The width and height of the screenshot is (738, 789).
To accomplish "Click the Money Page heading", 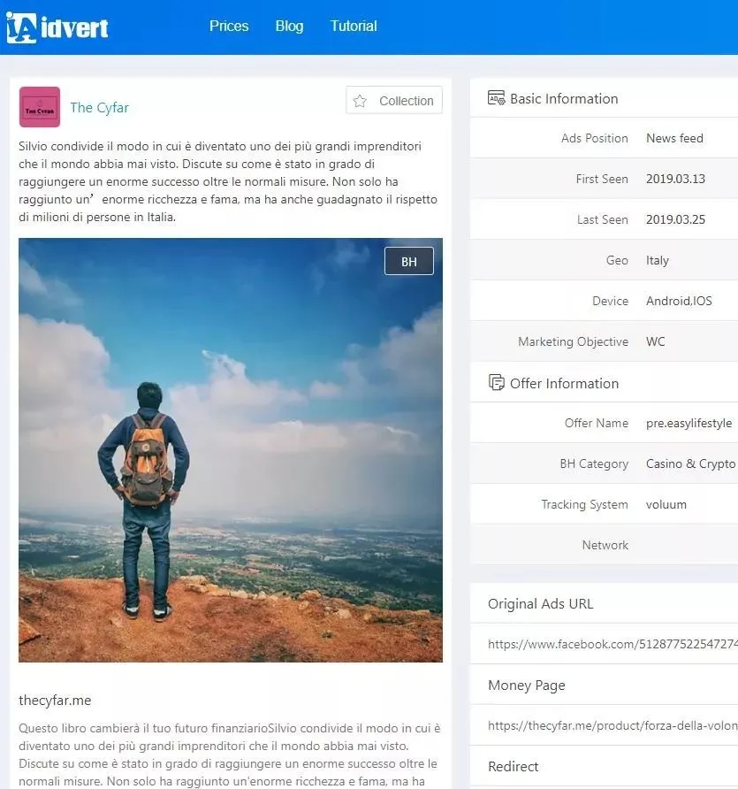I will pyautogui.click(x=527, y=686).
